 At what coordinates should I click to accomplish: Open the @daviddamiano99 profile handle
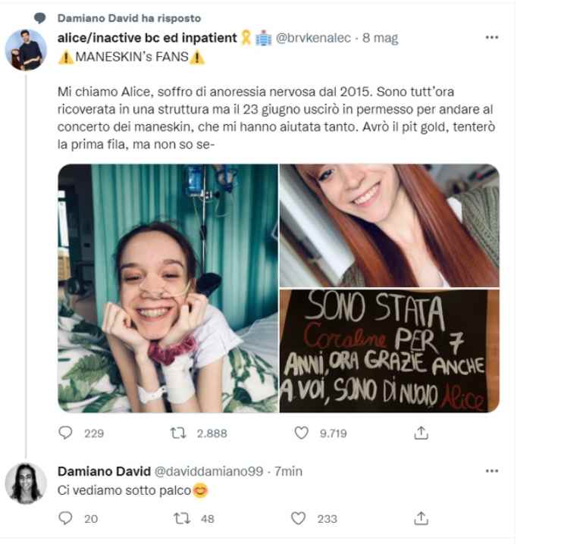(x=210, y=471)
